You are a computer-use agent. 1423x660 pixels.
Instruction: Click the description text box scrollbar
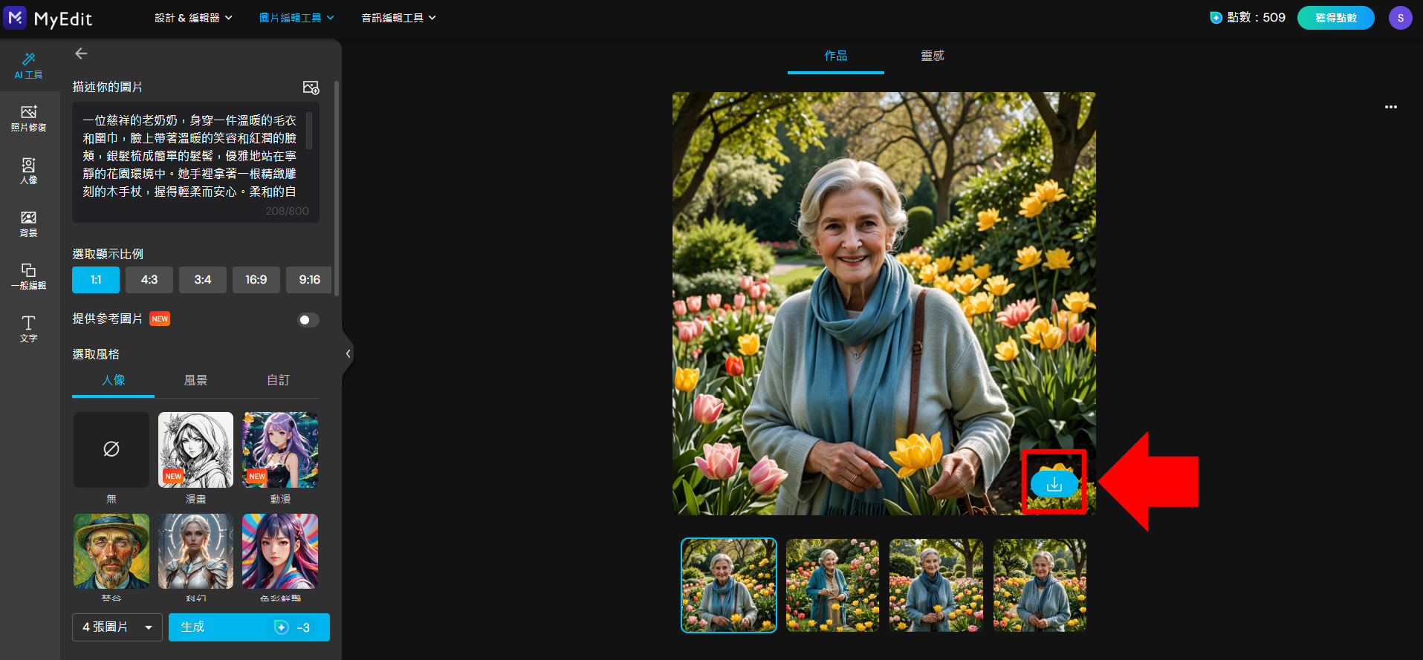(309, 131)
